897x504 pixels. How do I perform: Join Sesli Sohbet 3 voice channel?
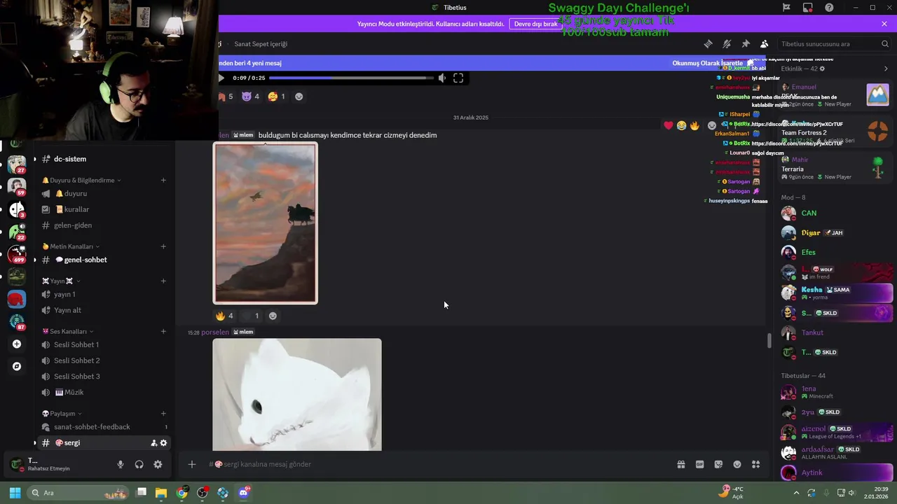76,377
